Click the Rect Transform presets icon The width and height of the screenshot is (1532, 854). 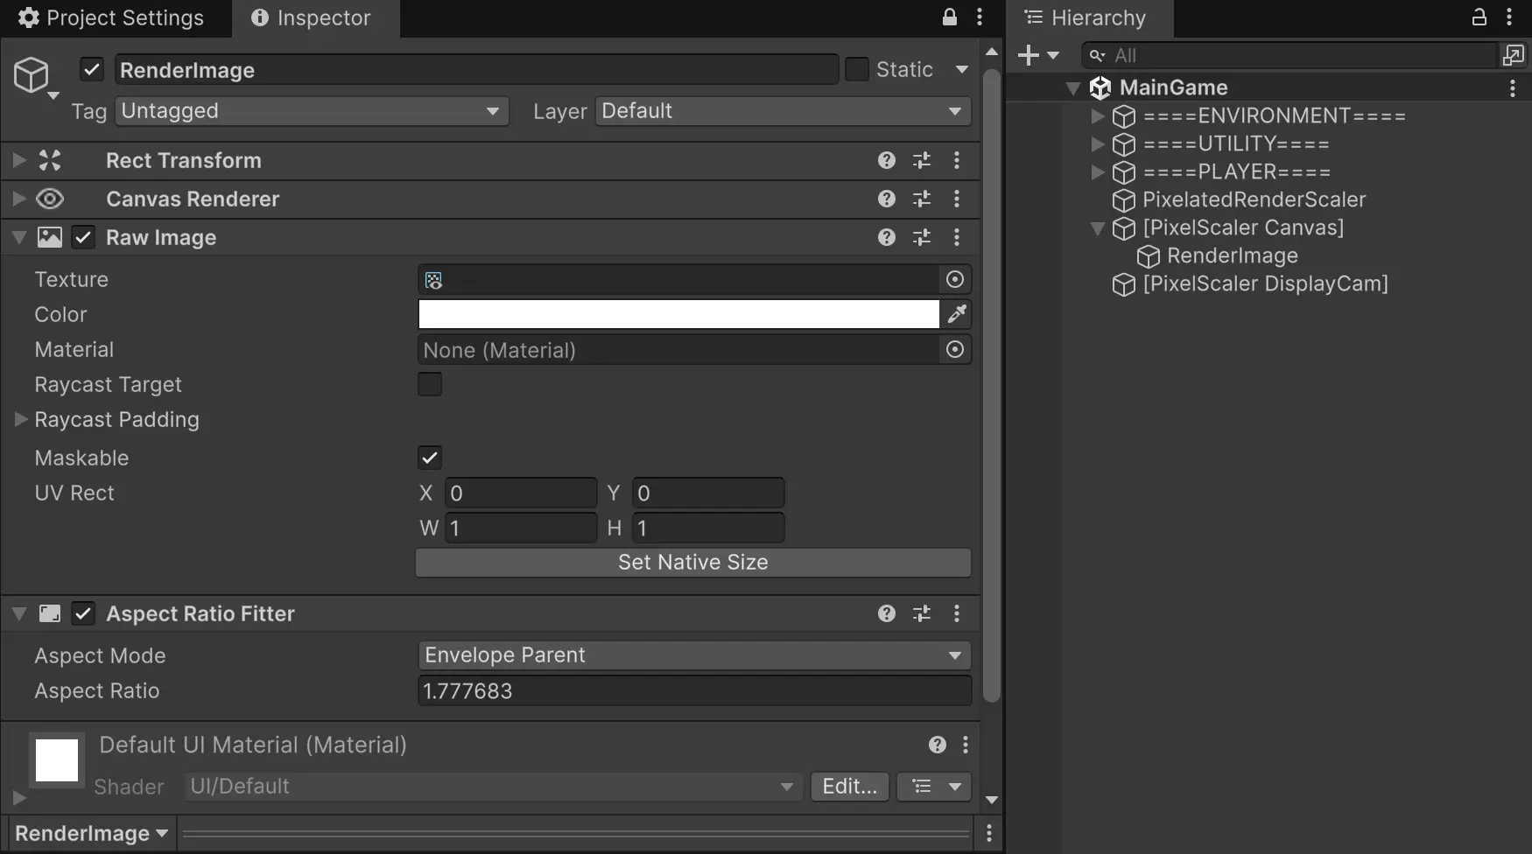(921, 160)
